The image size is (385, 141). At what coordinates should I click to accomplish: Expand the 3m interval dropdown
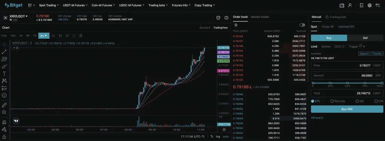[x=44, y=36]
